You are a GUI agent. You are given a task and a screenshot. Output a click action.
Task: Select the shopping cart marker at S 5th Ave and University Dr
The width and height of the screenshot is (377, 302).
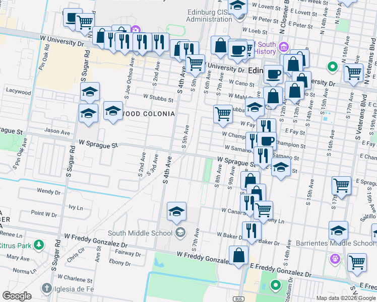click(195, 64)
